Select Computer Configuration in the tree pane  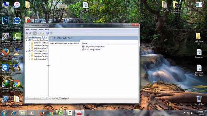tap(39, 40)
